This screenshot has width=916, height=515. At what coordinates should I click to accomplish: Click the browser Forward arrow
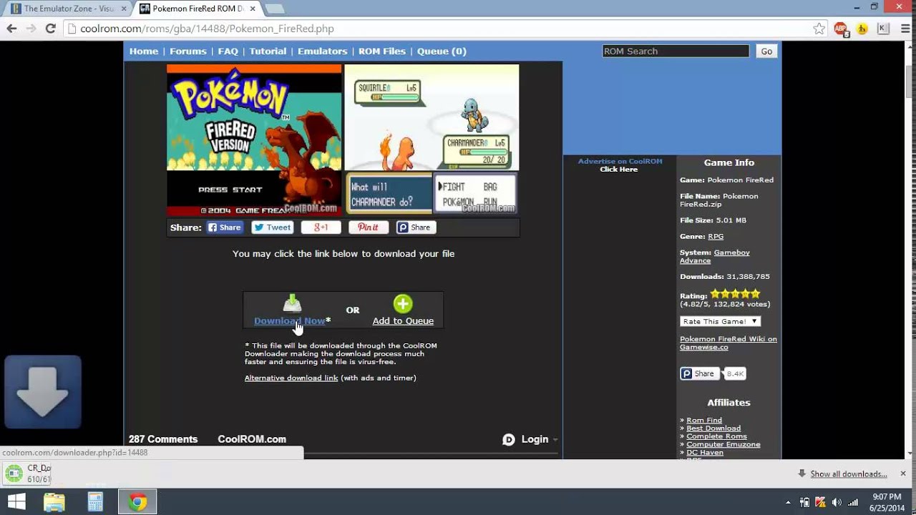coord(31,29)
